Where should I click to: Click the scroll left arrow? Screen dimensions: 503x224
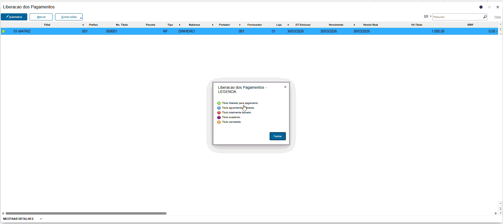tap(3, 213)
